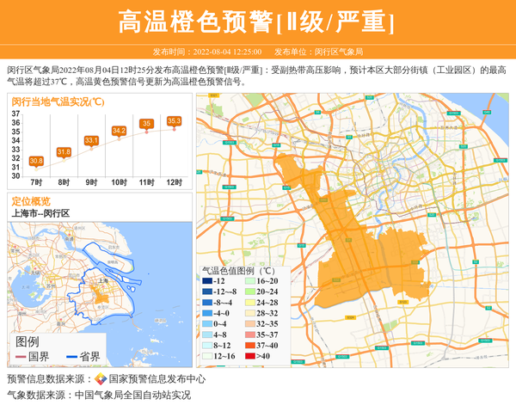The height and width of the screenshot is (405, 516).
Task: Click the 35.3 temperature marker at 12时
Action: click(x=174, y=121)
